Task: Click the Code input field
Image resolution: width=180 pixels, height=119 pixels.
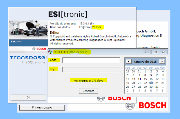Action: [91, 60]
